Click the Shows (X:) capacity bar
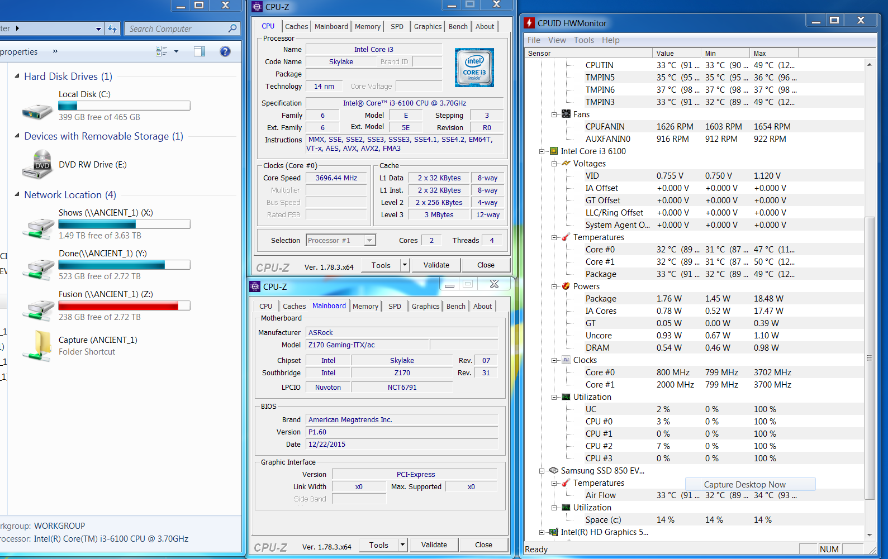The width and height of the screenshot is (888, 559). [x=124, y=224]
